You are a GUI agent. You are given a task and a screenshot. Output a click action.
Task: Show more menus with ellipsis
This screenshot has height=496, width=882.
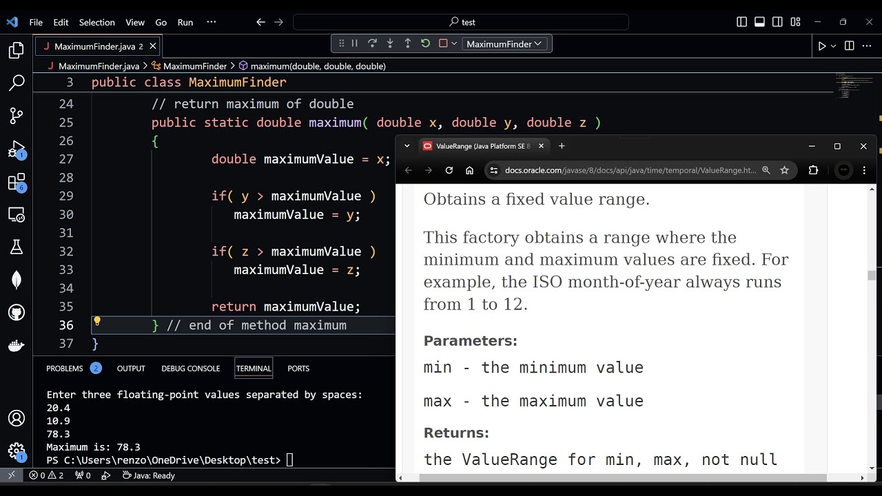pos(212,22)
